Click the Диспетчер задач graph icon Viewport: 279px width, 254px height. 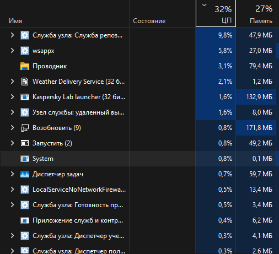[x=25, y=174]
